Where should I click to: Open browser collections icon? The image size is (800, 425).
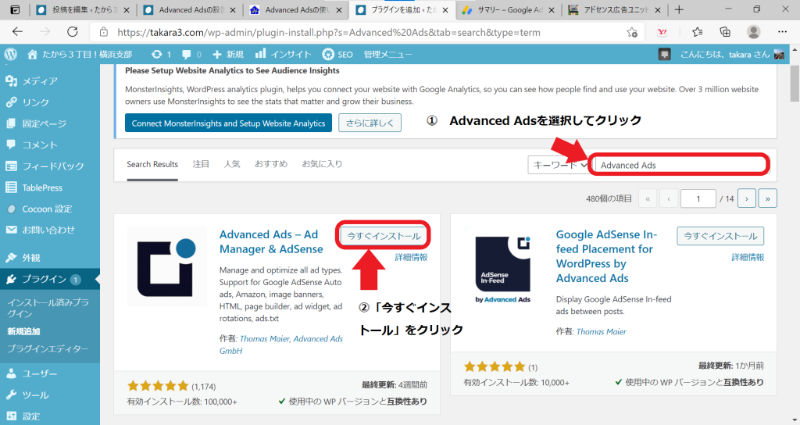725,32
